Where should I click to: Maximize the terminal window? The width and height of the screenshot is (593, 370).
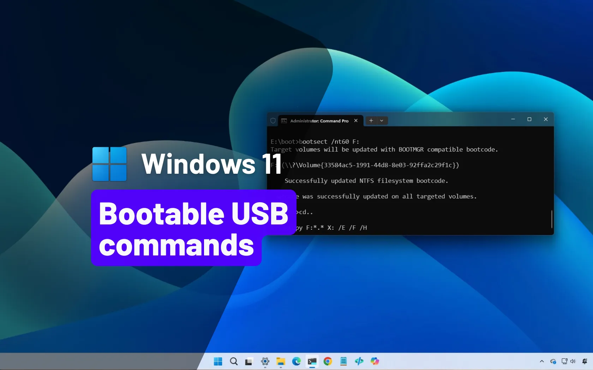(x=529, y=119)
